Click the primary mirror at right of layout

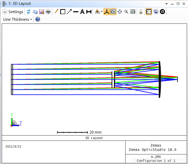(160, 79)
